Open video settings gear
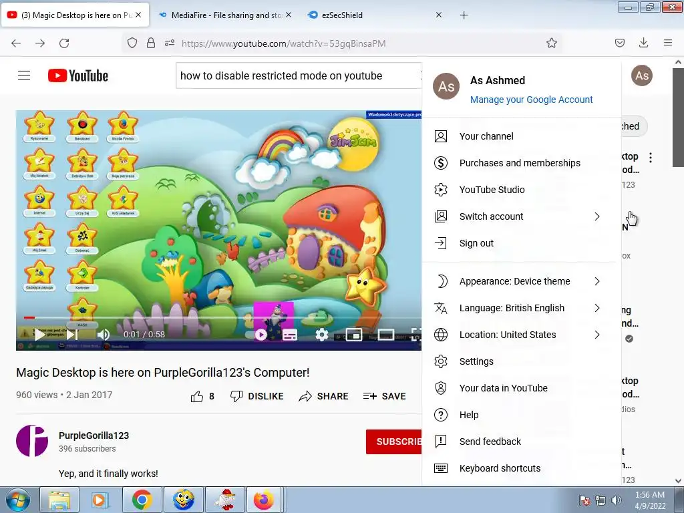The image size is (684, 513). click(321, 335)
